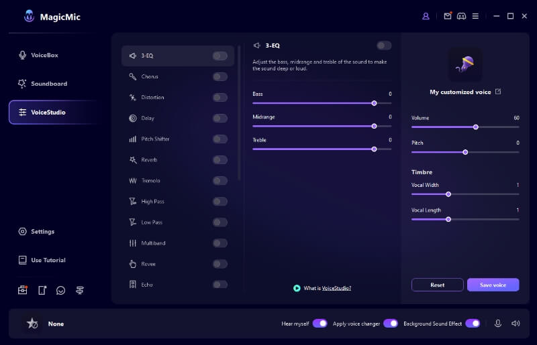
Task: Click the Discord icon in title bar
Action: pyautogui.click(x=461, y=16)
